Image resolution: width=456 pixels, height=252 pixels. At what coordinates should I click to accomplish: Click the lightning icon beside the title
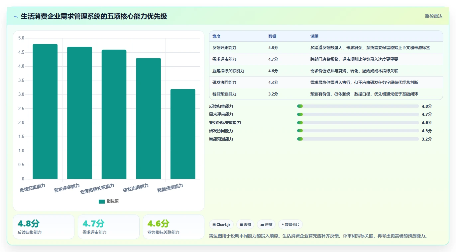tap(16, 16)
